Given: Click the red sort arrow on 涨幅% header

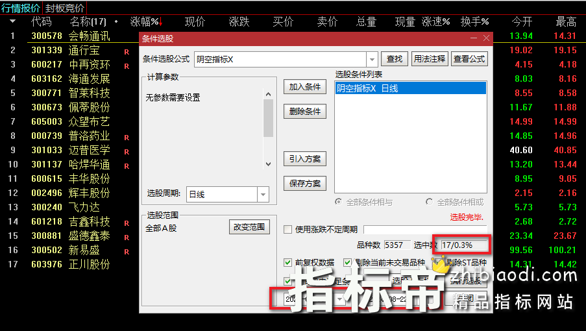Looking at the screenshot, I should 161,22.
